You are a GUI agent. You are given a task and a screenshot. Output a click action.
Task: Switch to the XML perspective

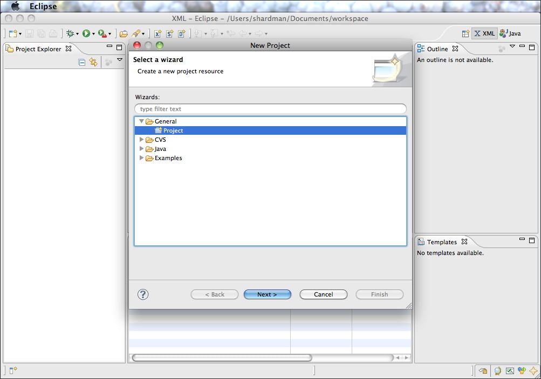point(484,33)
